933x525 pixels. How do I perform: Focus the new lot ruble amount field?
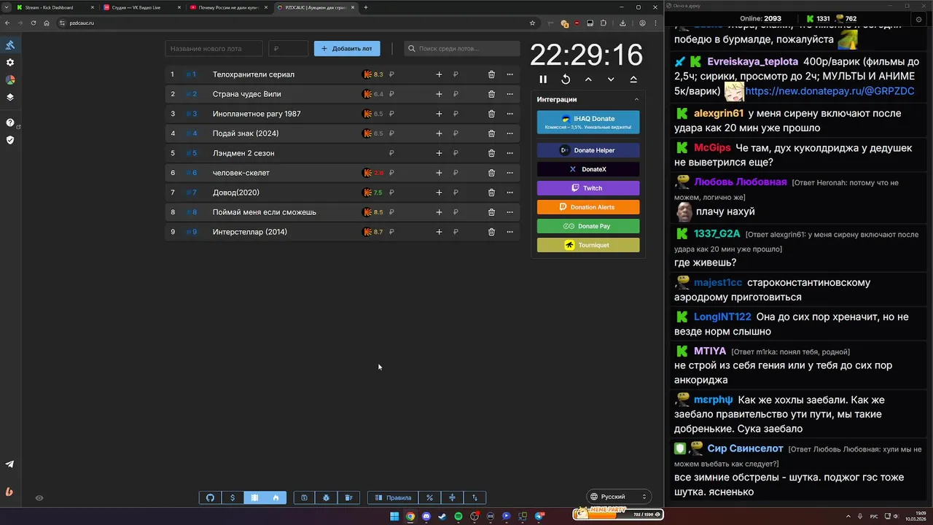pyautogui.click(x=288, y=49)
